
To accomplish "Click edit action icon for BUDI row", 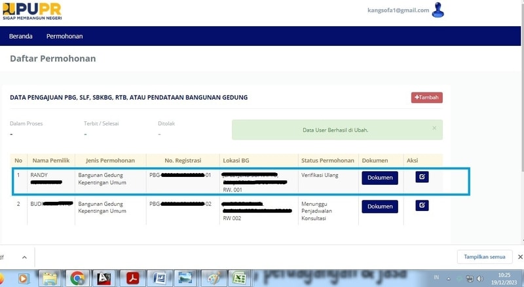I will (422, 206).
